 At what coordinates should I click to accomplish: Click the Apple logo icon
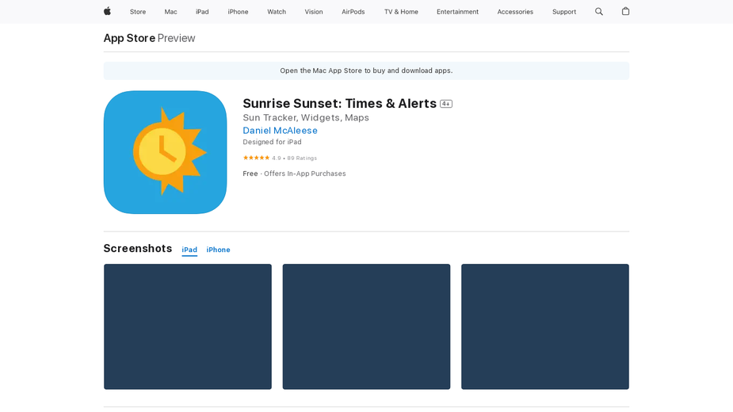tap(107, 11)
